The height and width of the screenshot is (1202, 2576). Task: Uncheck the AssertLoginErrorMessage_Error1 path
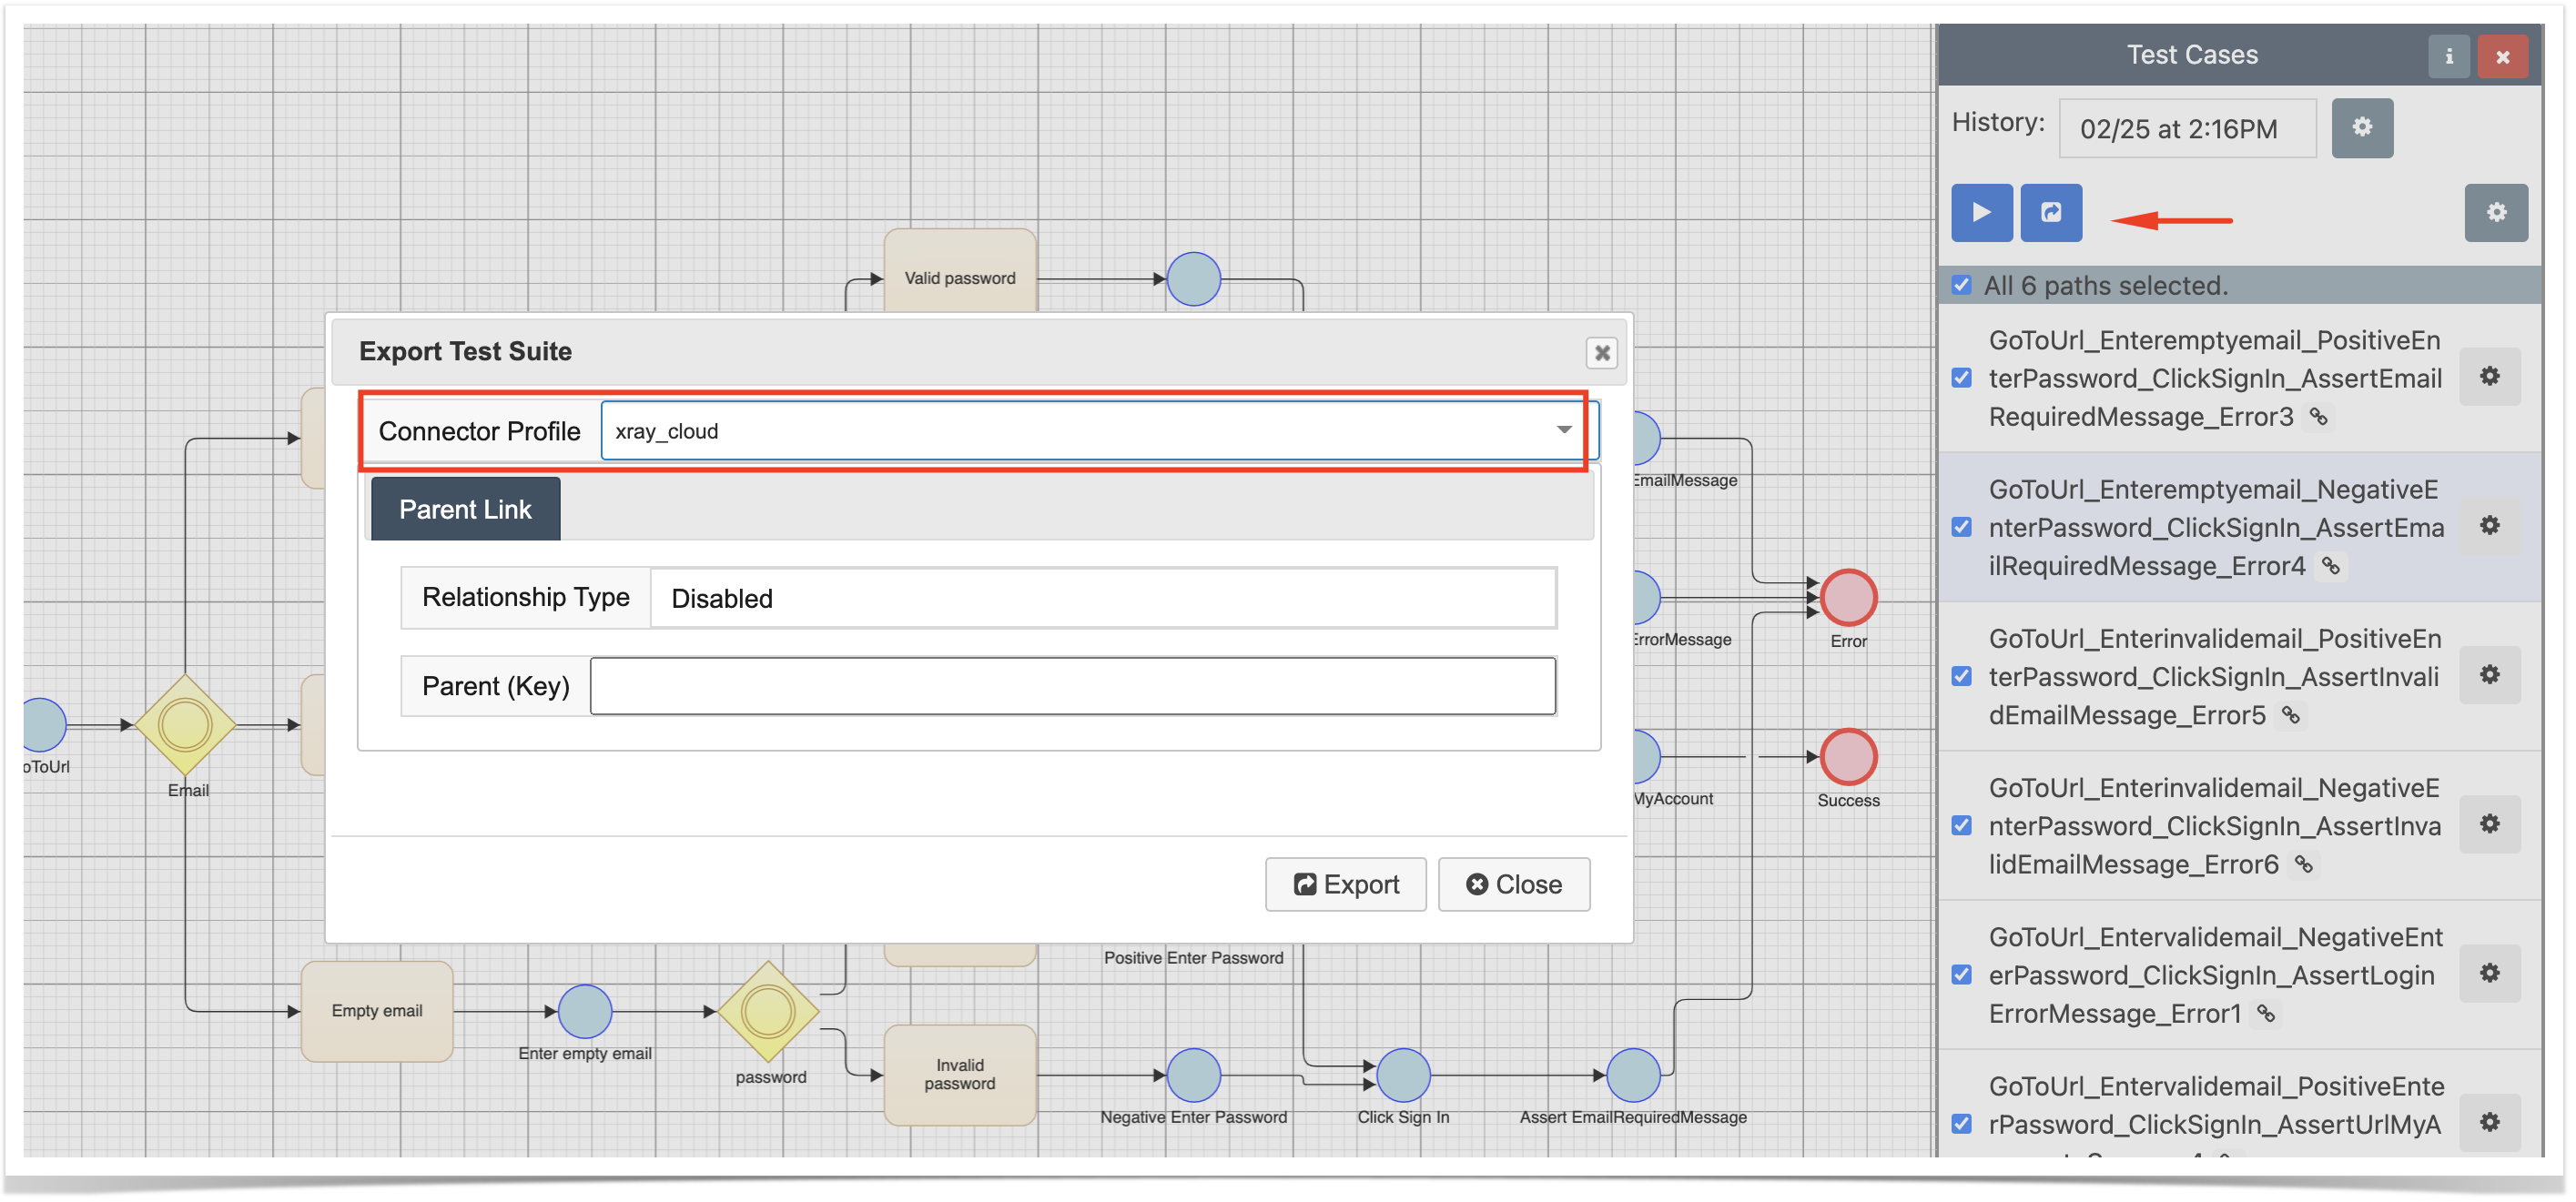(1961, 974)
